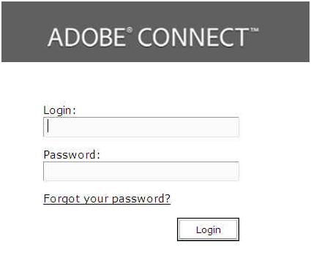The width and height of the screenshot is (311, 266).
Task: Click the right end of the Password input box
Action: click(233, 172)
